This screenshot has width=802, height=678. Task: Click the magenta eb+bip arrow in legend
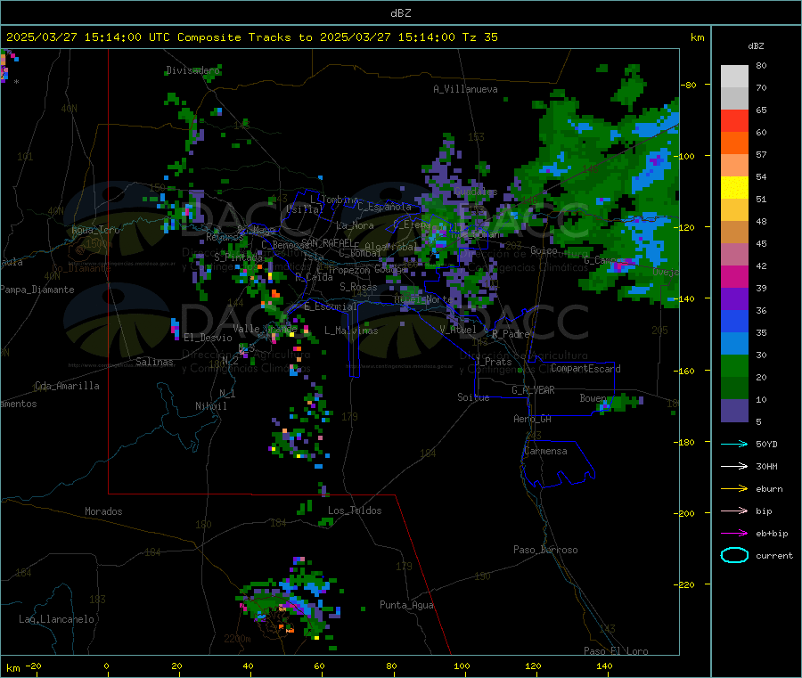(734, 534)
